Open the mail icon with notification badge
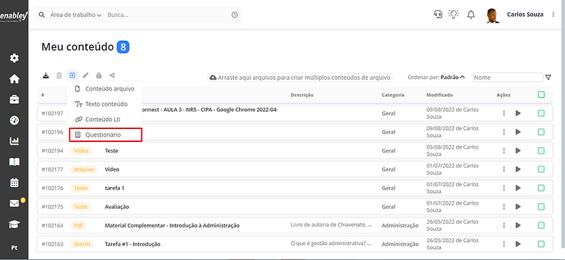This screenshot has height=260, width=565. 16,203
